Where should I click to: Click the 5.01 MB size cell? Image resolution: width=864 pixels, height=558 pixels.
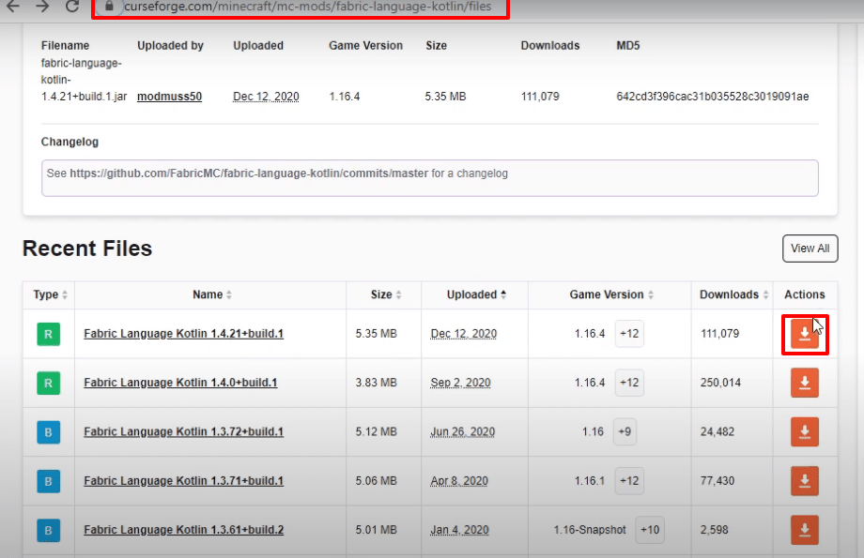[376, 529]
